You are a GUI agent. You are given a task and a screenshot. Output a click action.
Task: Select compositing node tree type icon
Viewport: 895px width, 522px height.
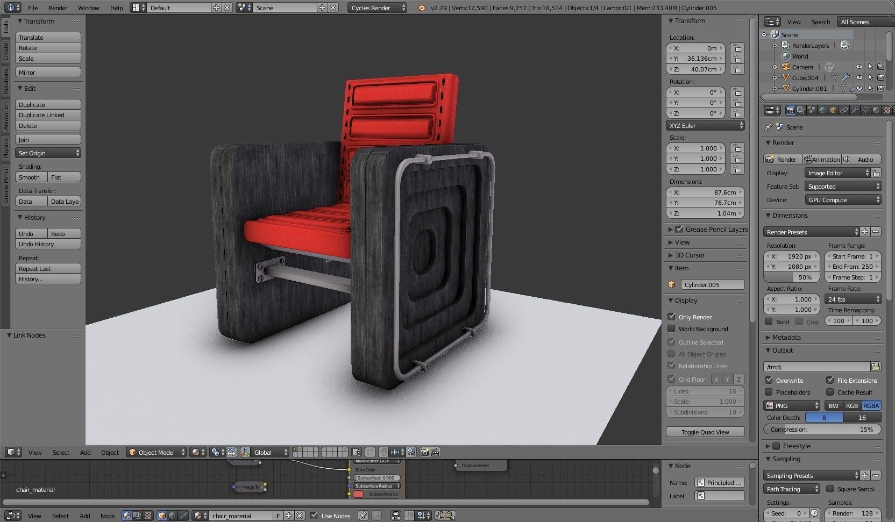137,516
